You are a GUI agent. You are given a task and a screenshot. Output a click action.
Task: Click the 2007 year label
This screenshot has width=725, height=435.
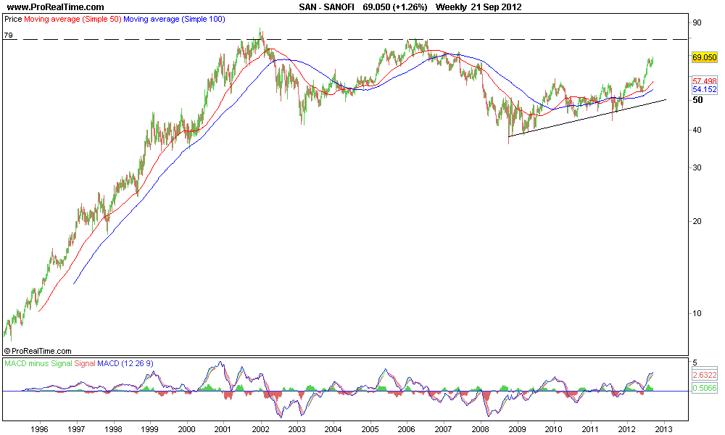point(444,429)
